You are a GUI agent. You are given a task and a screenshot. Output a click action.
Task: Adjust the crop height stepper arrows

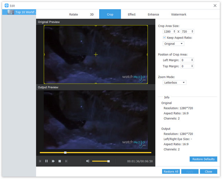(x=192, y=32)
